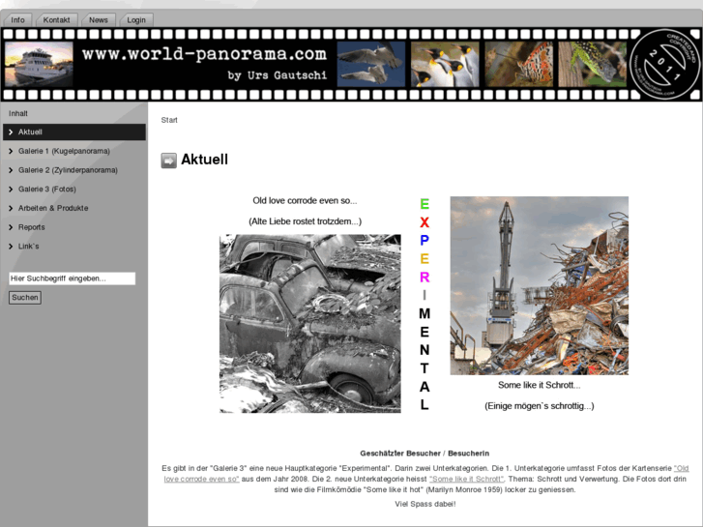
Task: Click the green lizard thumbnail in banner
Action: coord(592,64)
